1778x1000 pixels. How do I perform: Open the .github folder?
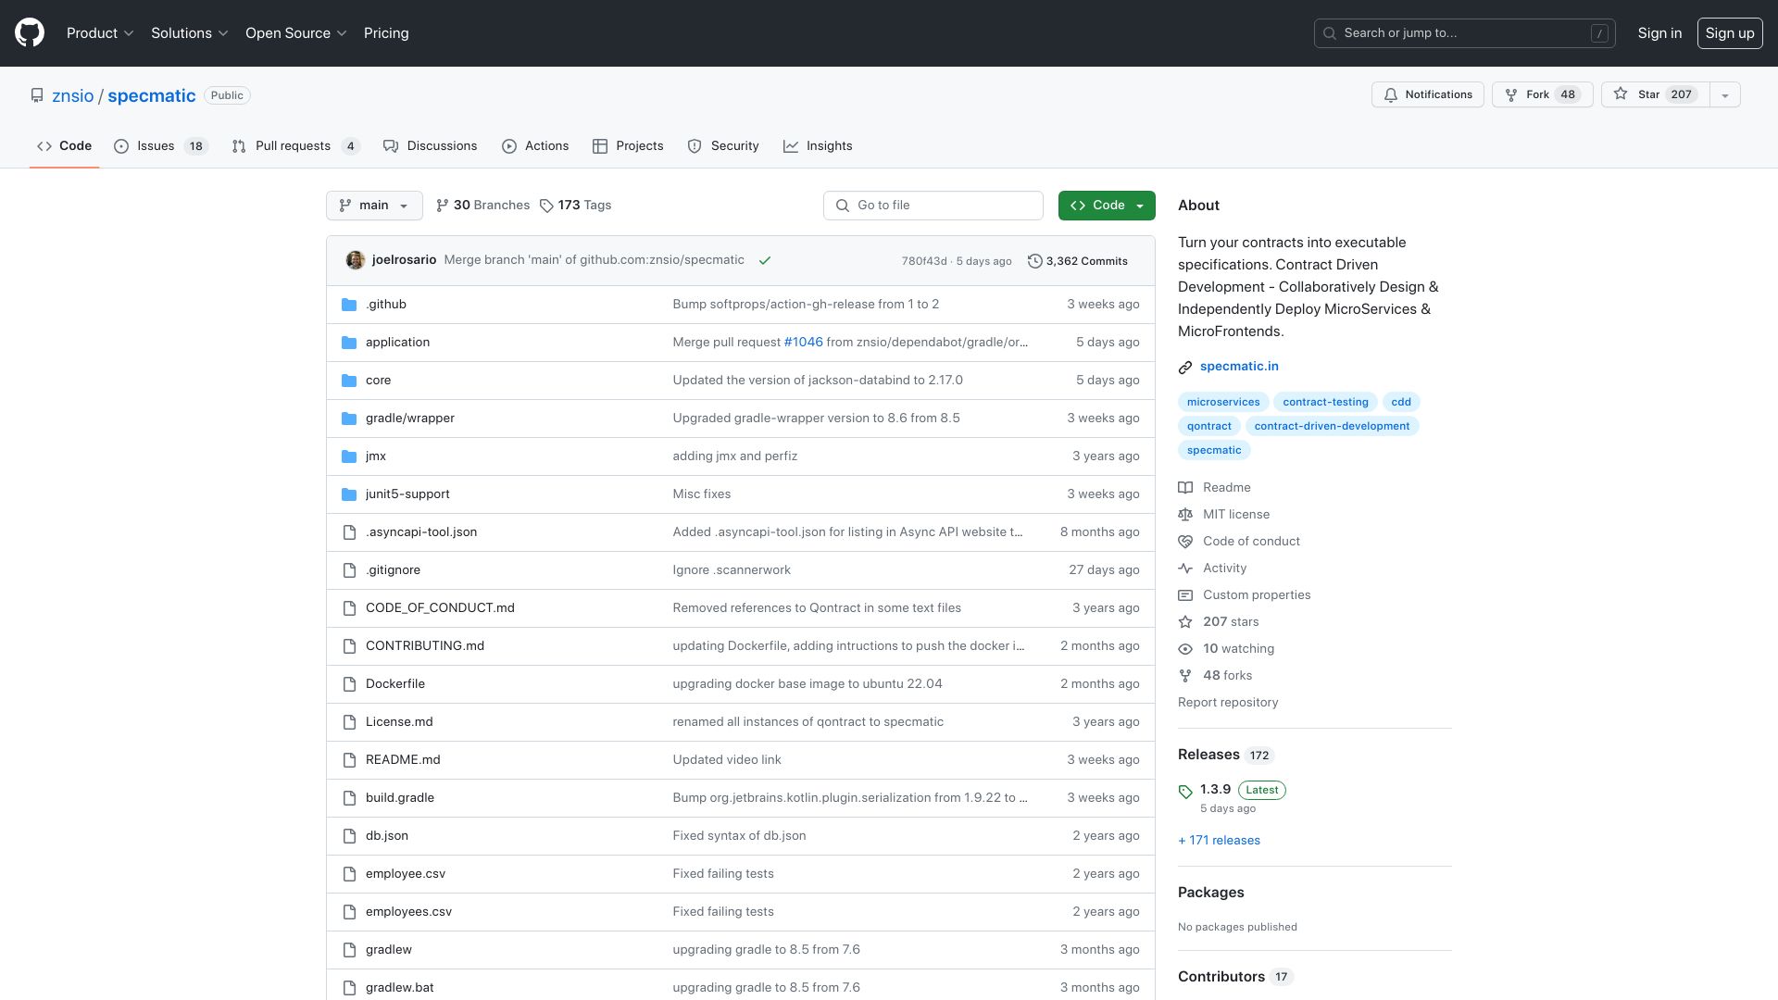coord(385,305)
